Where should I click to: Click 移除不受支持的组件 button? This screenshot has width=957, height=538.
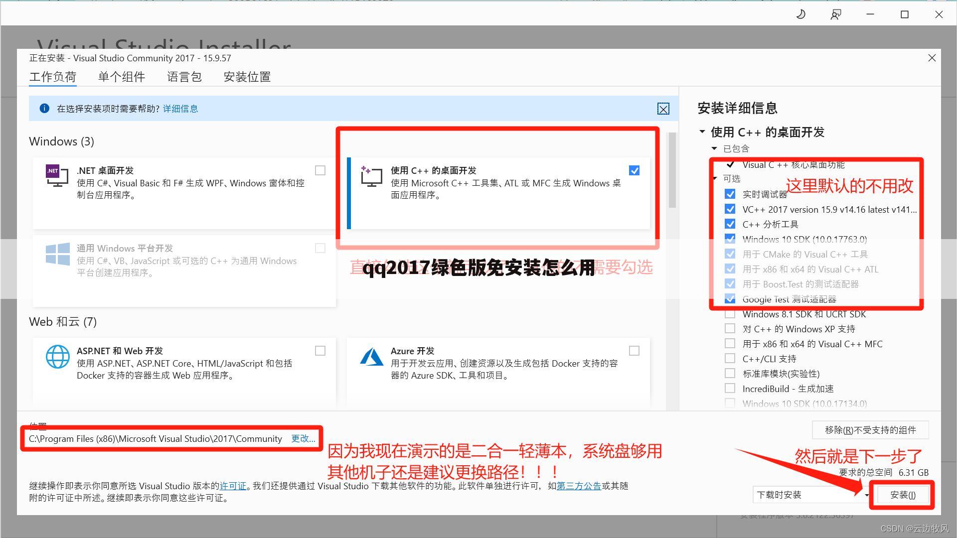pos(870,430)
